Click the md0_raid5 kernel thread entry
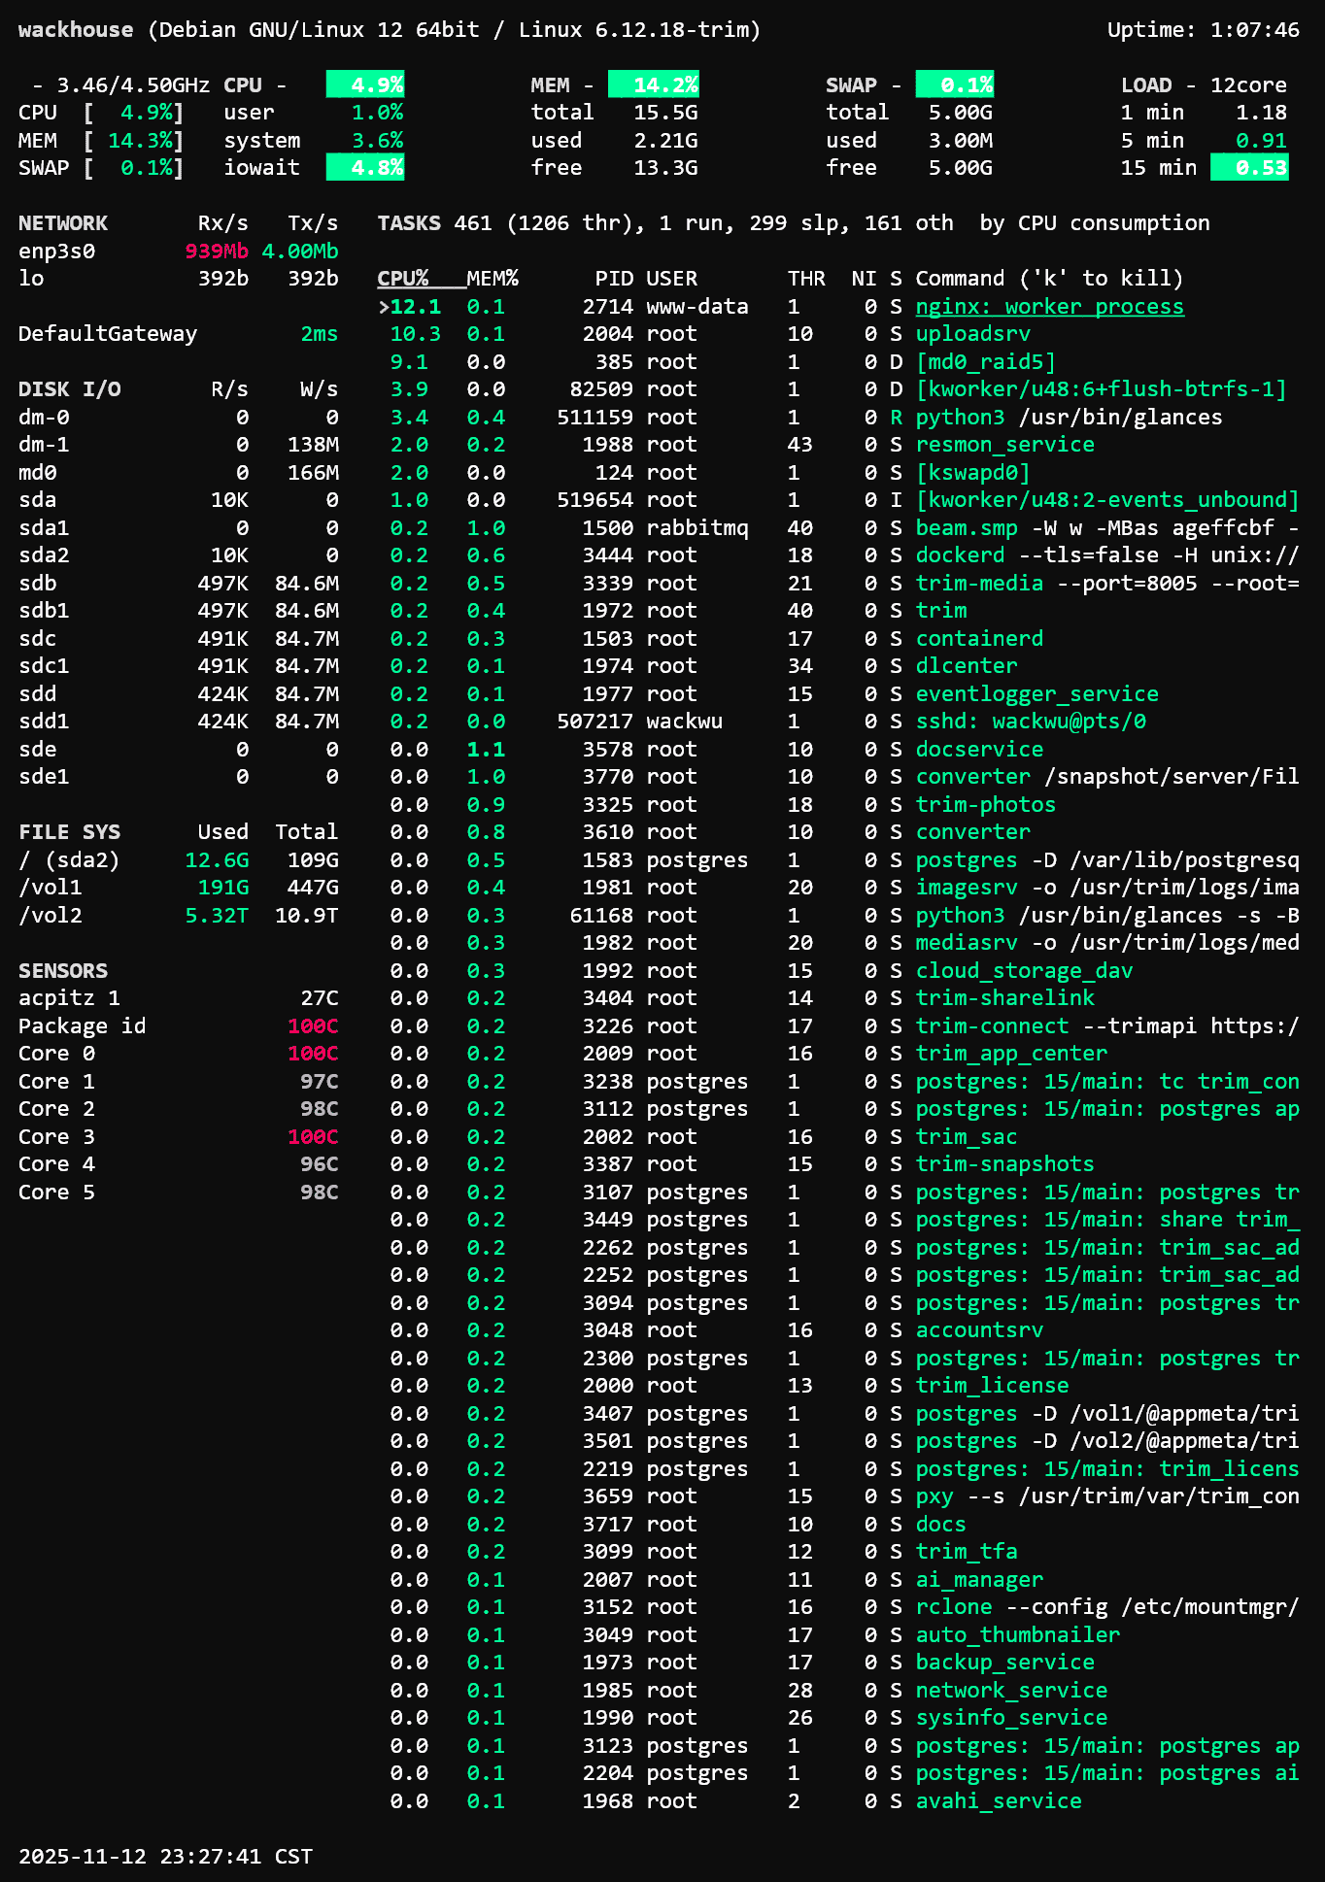This screenshot has width=1325, height=1882. pyautogui.click(x=985, y=362)
